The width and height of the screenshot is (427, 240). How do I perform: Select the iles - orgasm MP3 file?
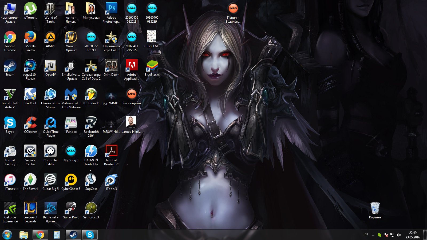click(x=132, y=94)
